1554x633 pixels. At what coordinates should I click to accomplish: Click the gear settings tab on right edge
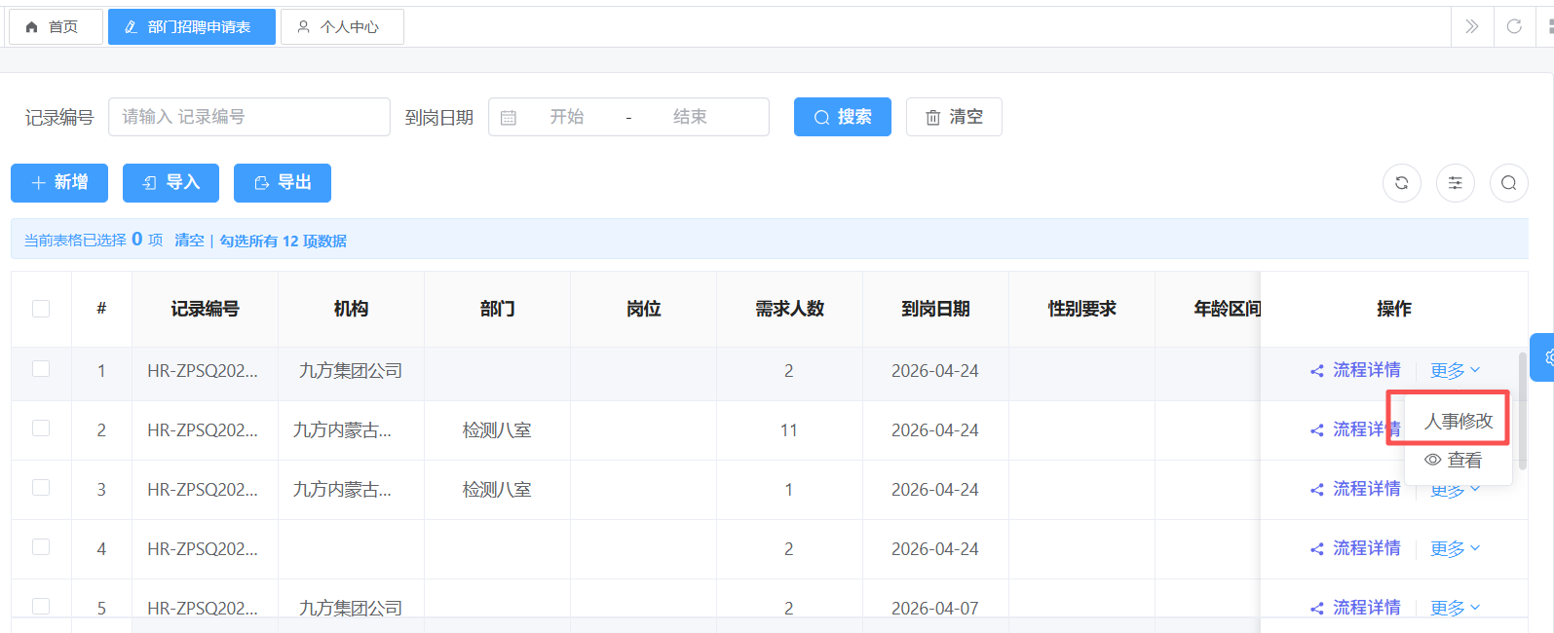pos(1545,357)
